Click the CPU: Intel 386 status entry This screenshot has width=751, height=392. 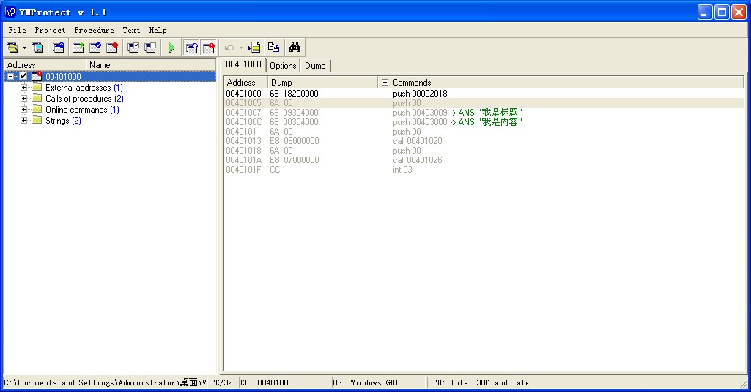point(478,382)
